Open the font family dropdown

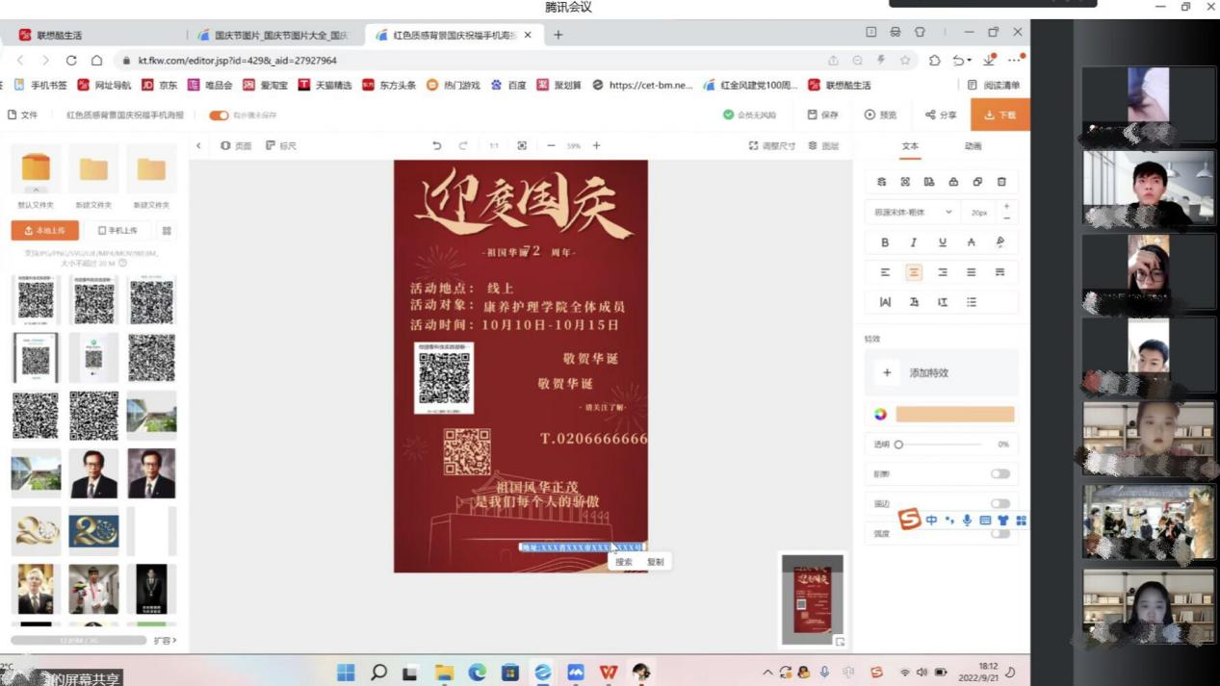point(913,212)
